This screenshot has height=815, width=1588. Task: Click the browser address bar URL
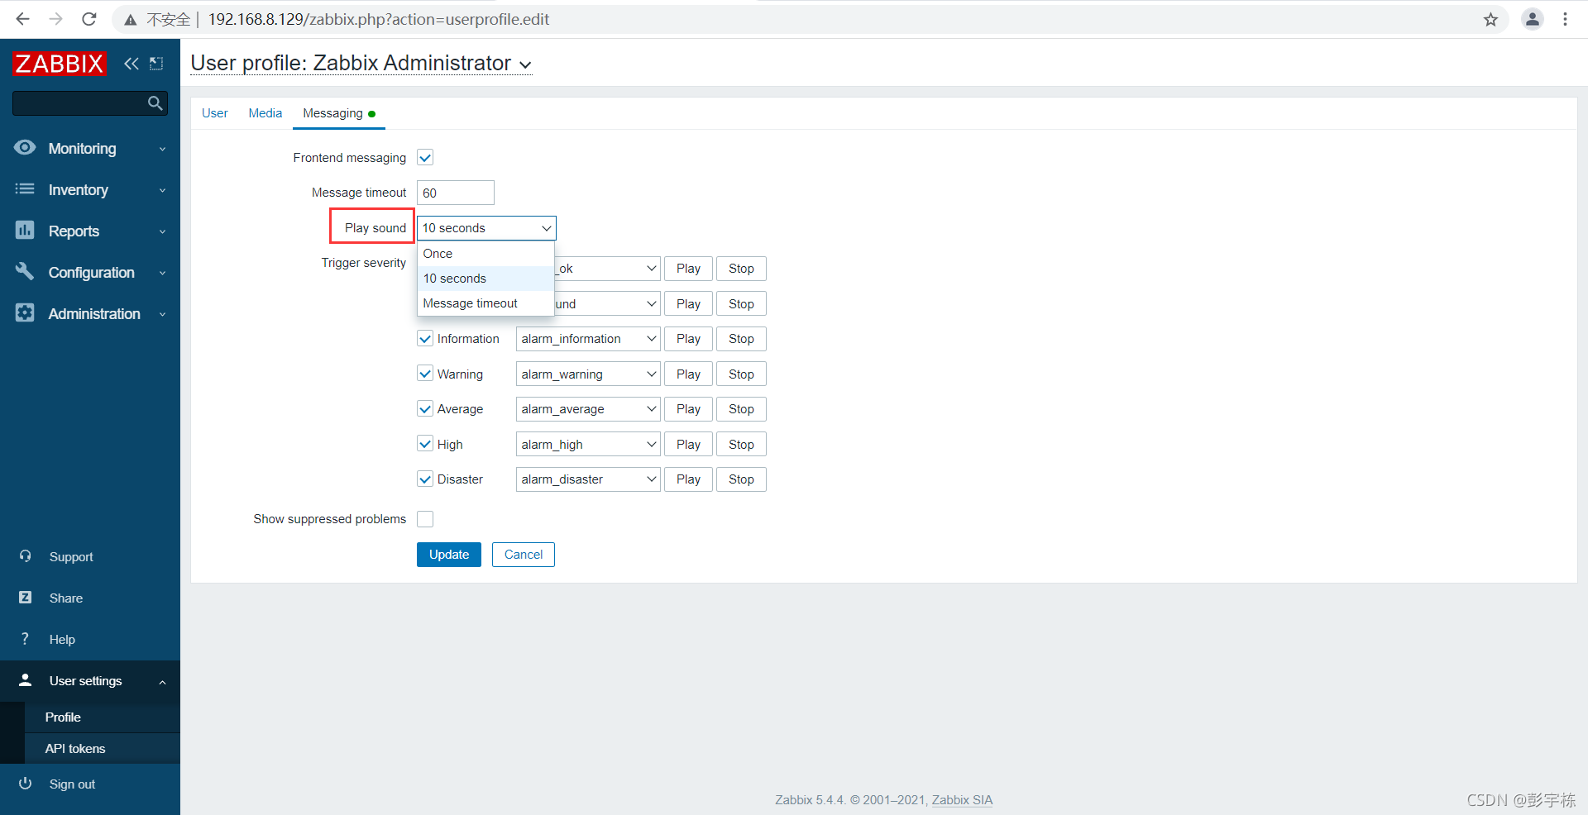[x=379, y=19]
